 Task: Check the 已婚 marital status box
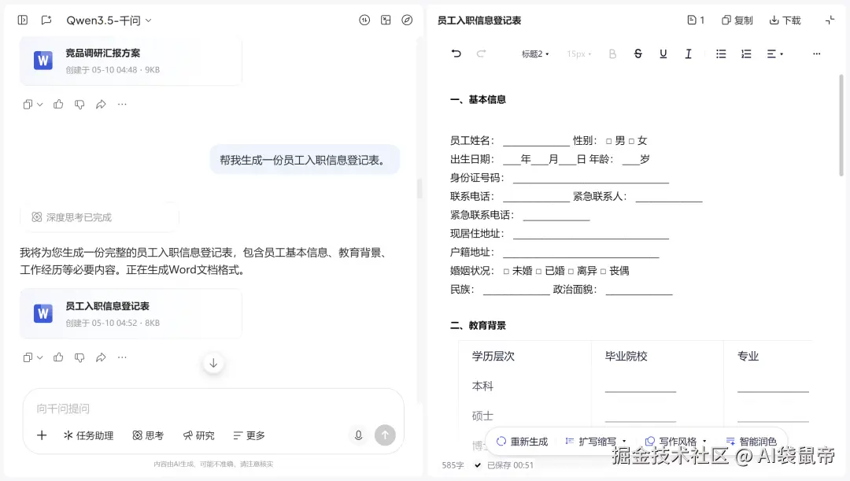coord(539,271)
